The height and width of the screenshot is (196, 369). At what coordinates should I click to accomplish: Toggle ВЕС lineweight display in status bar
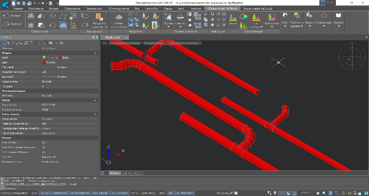[x=171, y=193]
